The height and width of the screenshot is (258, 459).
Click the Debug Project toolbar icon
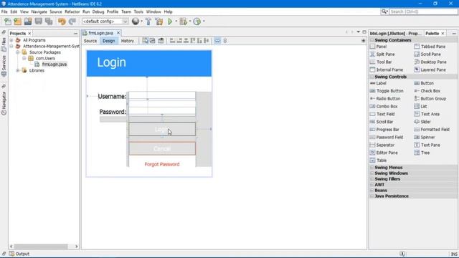(x=184, y=21)
